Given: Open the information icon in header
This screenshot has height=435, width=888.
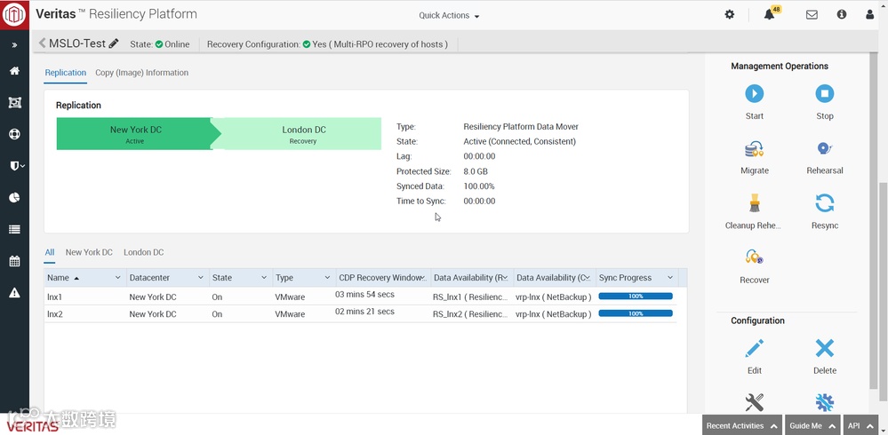Looking at the screenshot, I should 842,15.
